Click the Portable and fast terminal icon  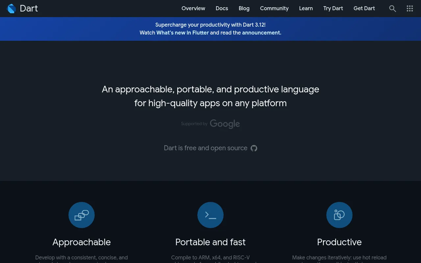[210, 215]
